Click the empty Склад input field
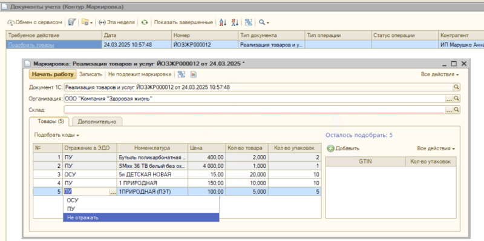 point(254,110)
